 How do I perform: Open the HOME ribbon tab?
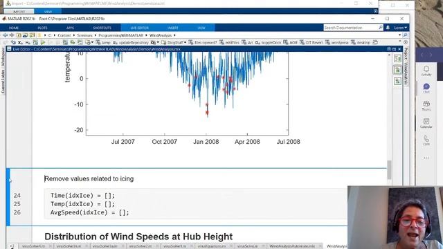tap(14, 28)
